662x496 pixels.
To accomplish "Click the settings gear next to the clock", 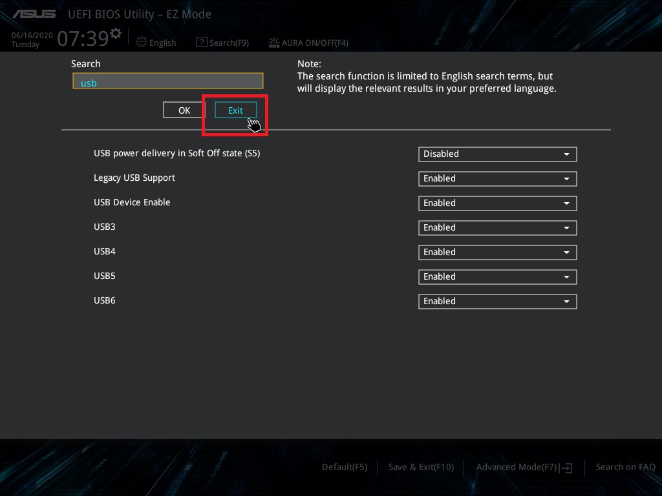I will [116, 34].
